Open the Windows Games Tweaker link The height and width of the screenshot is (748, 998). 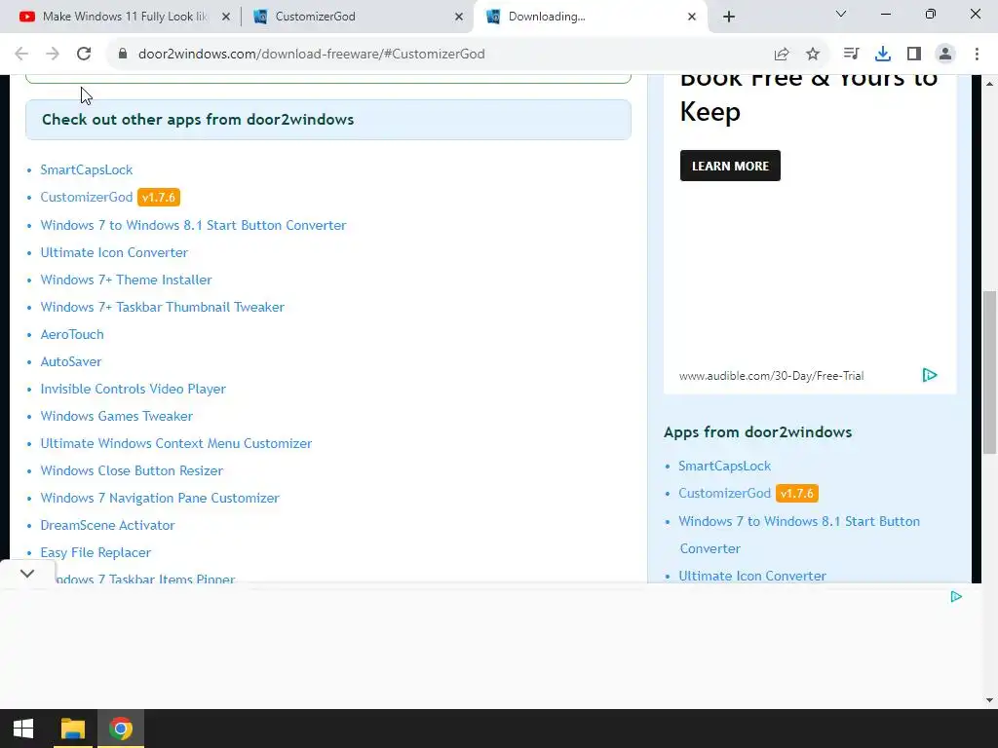(x=117, y=417)
